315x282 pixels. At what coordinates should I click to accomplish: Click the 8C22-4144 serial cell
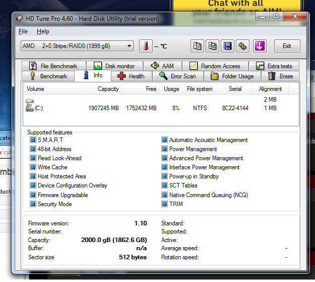235,108
